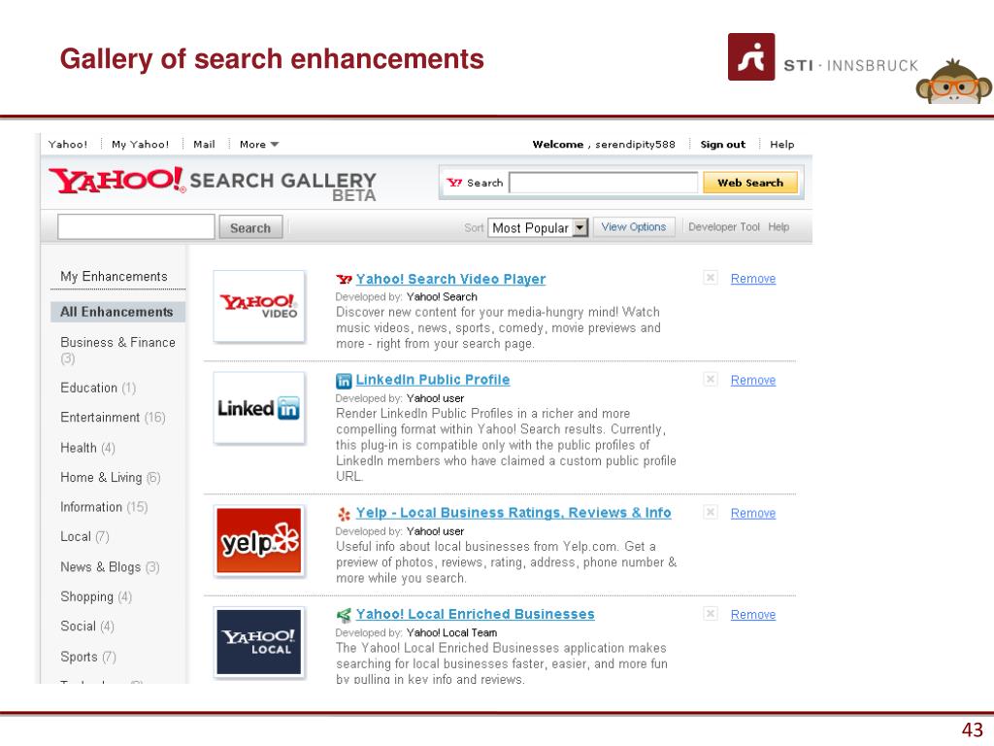Open Yelp Local Business Ratings title link

click(514, 513)
